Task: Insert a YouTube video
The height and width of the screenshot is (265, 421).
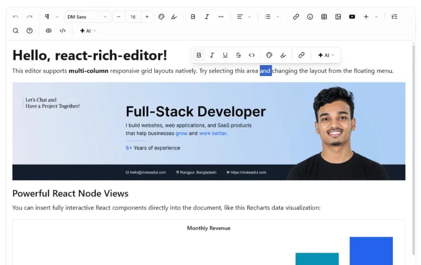Action: 352,17
